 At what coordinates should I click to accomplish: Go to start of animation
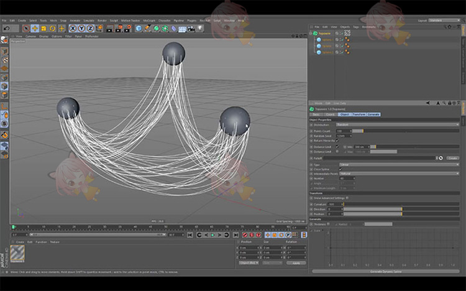190,235
